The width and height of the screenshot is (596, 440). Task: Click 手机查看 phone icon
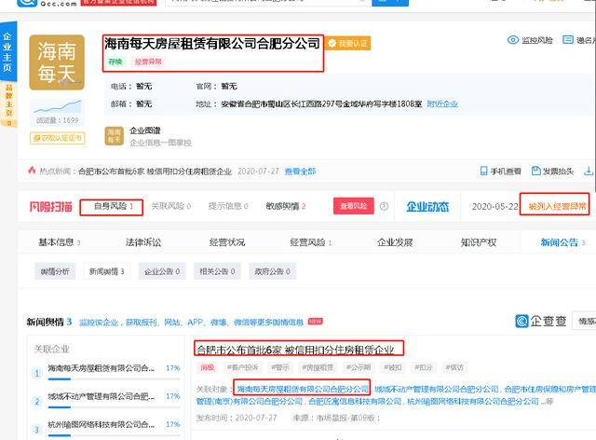tap(483, 171)
